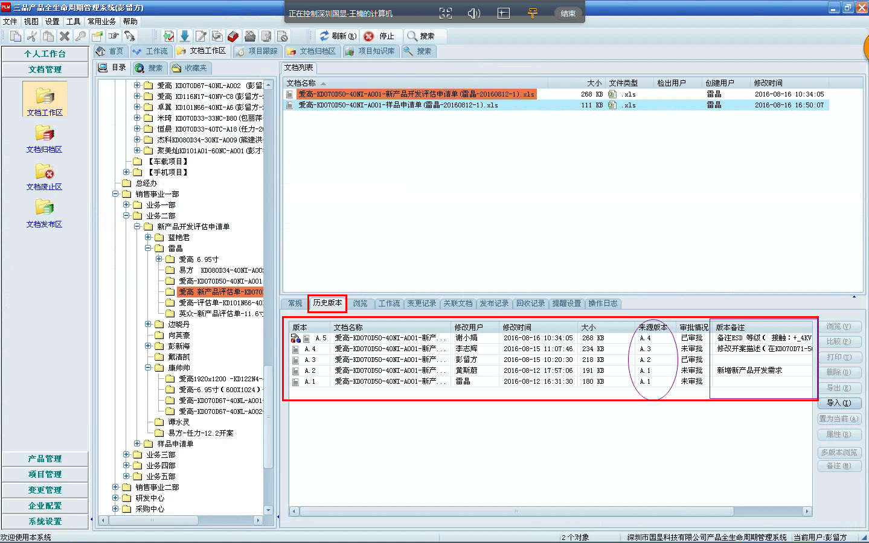Viewport: 869px width, 543px height.
Task: Switch to the 变更记录 tab
Action: coord(421,303)
